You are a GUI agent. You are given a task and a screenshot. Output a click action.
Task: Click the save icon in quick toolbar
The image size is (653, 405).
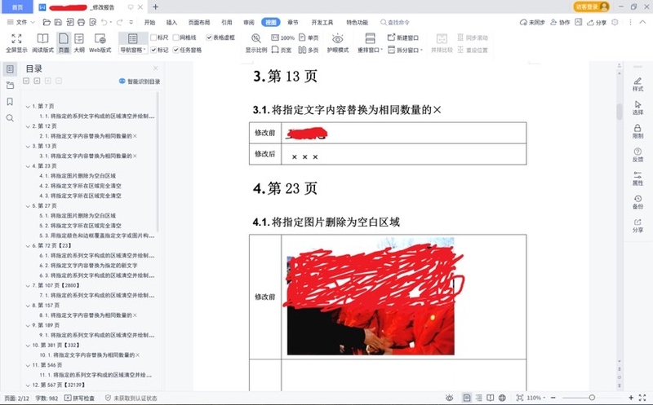point(58,22)
